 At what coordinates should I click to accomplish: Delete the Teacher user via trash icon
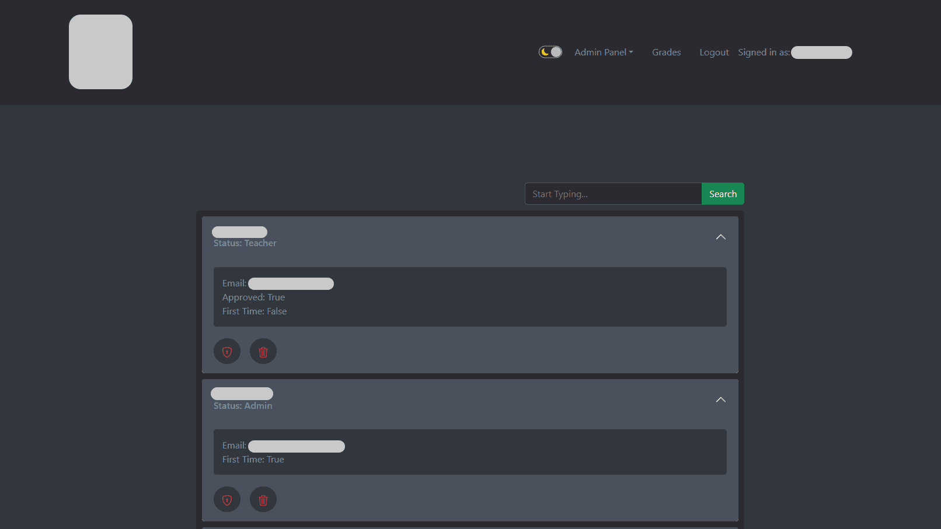click(x=263, y=352)
